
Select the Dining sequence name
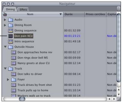point(25,30)
